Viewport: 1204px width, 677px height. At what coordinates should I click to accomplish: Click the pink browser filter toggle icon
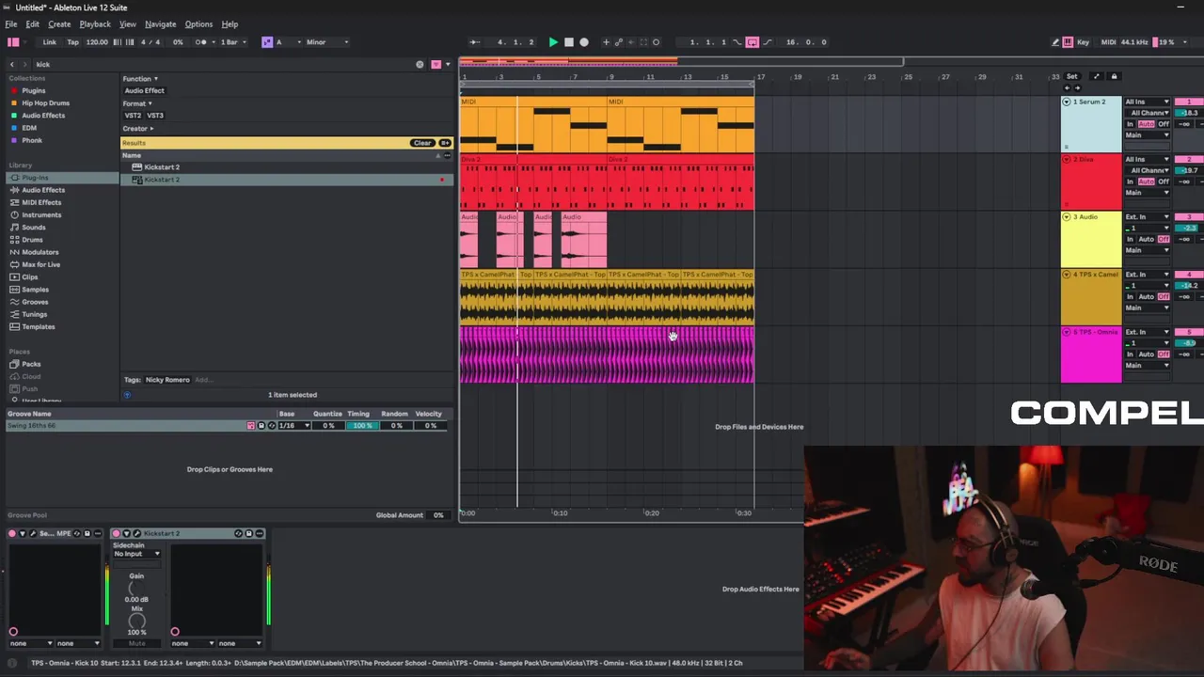pos(436,64)
